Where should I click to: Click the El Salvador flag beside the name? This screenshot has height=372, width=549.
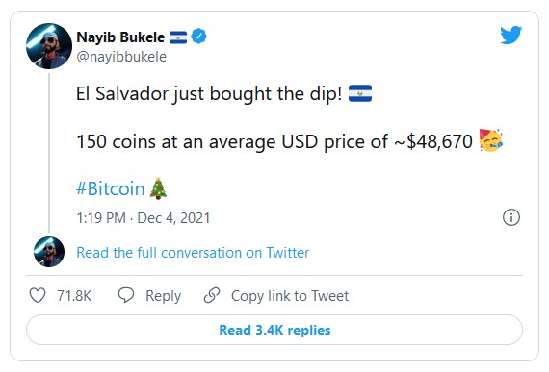[178, 37]
